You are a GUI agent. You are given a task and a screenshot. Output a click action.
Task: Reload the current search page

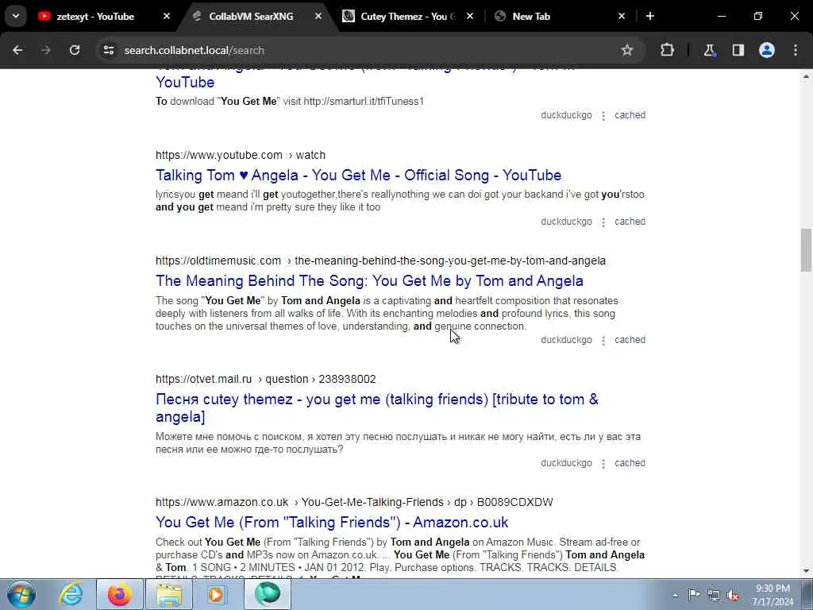coord(75,50)
